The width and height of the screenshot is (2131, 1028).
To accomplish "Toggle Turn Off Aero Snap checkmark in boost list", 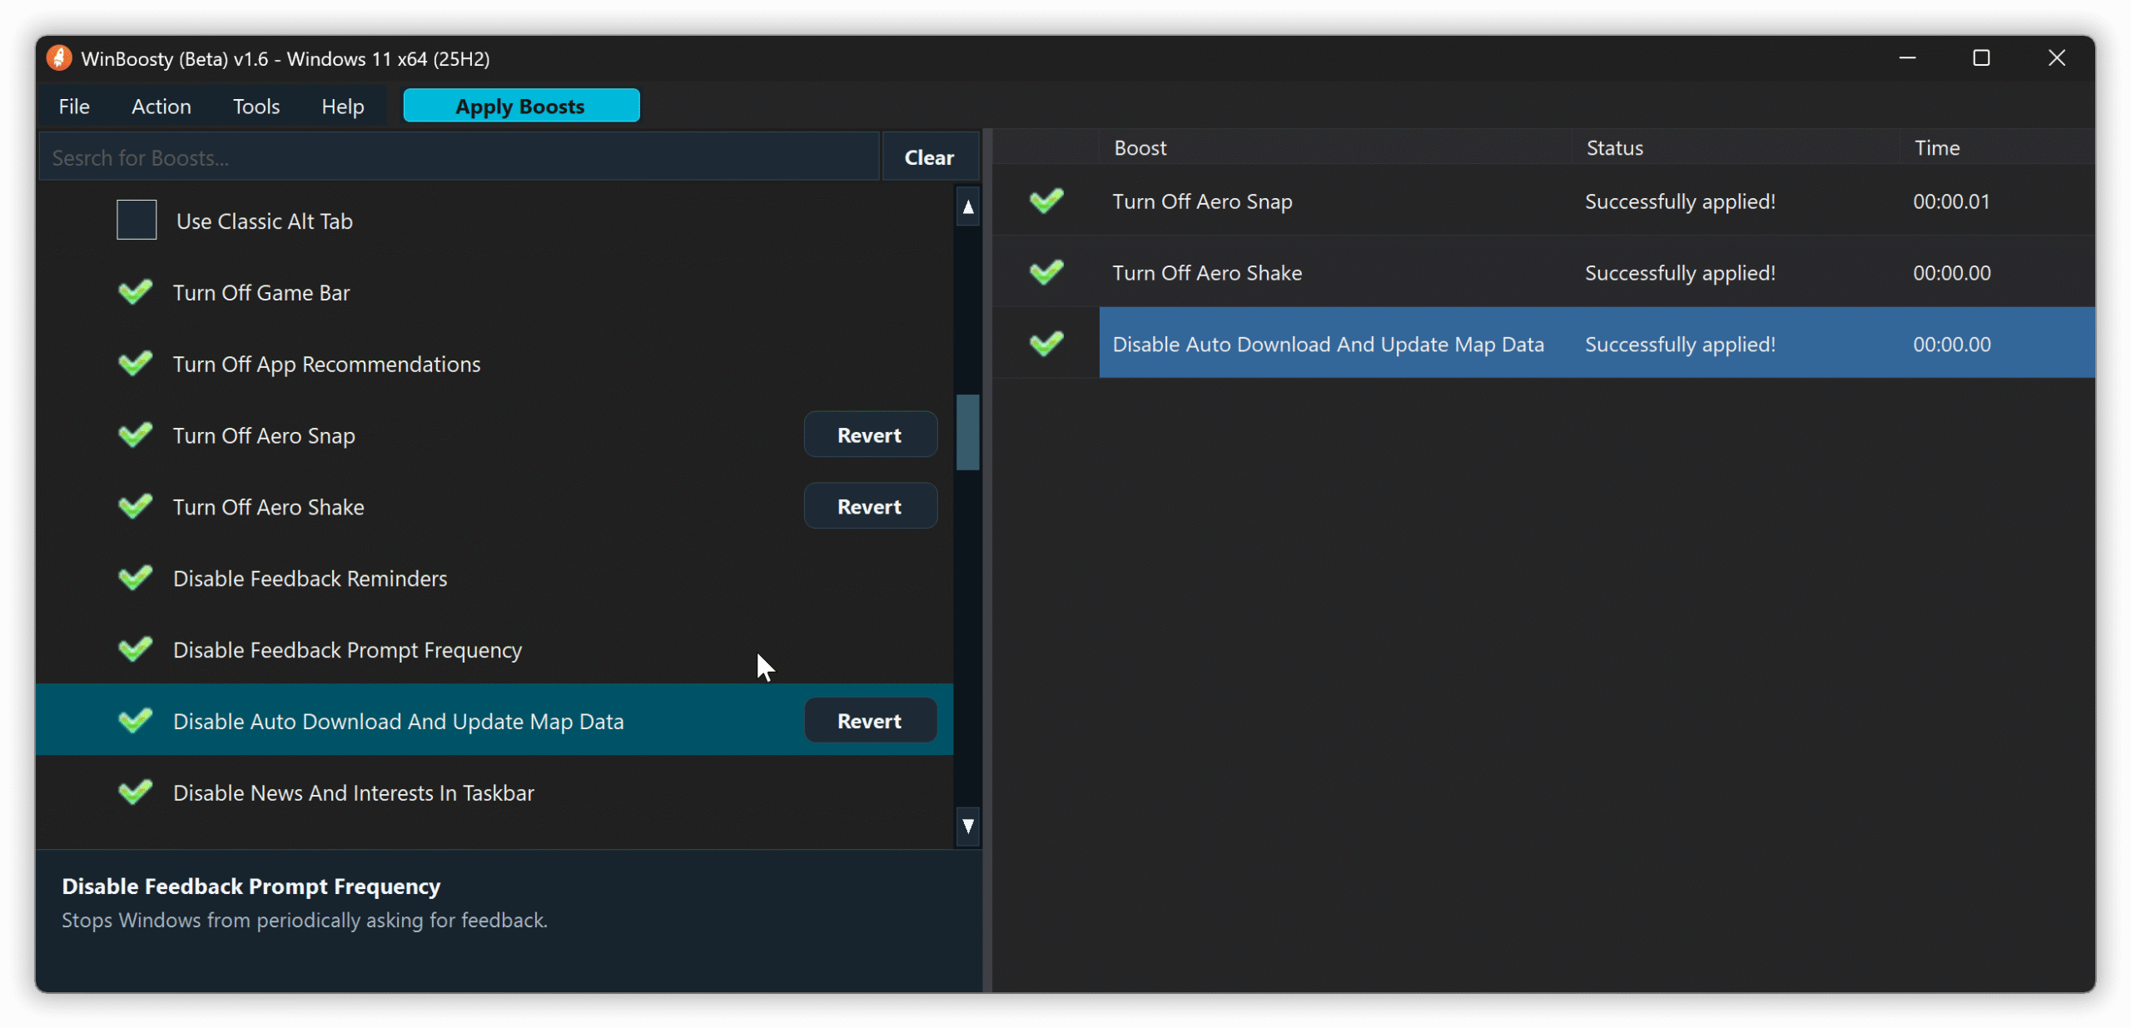I will click(x=135, y=435).
